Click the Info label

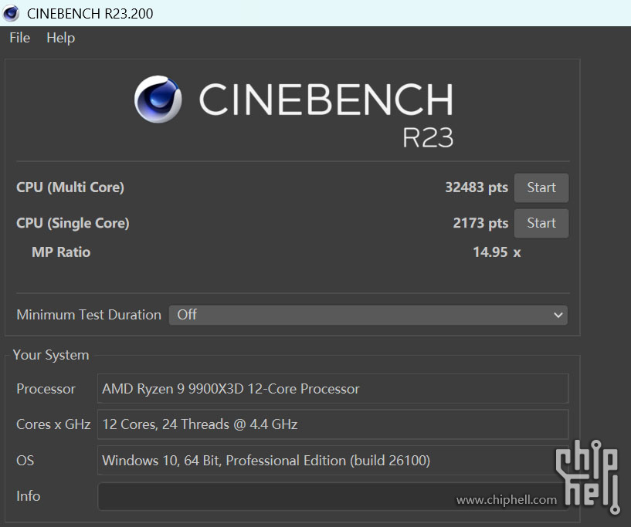[28, 496]
